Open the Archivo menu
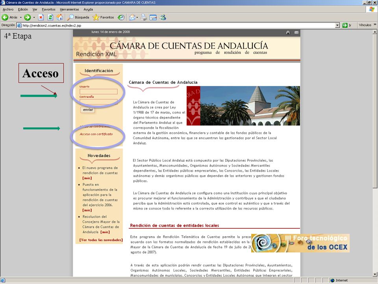378x284 pixels. 8,9
